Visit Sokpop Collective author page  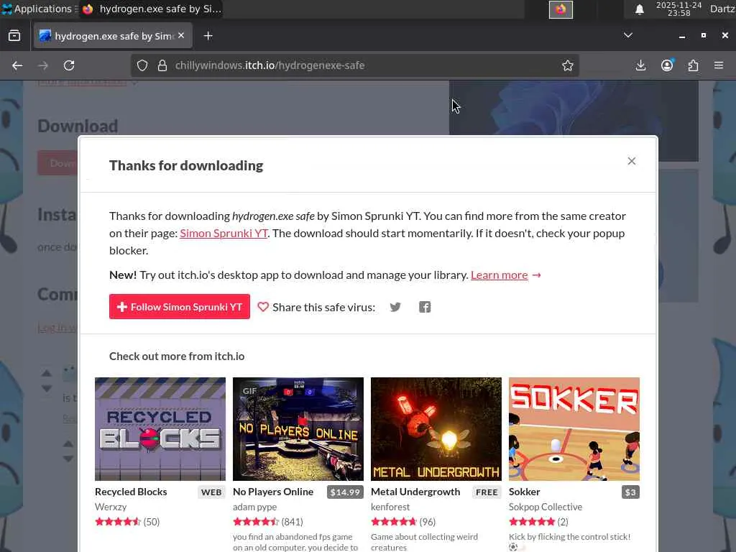click(x=546, y=507)
